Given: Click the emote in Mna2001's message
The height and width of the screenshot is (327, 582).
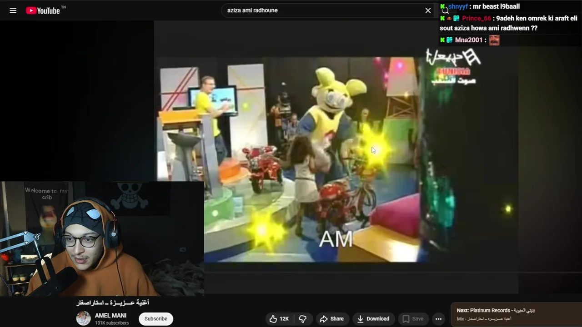Looking at the screenshot, I should 494,40.
